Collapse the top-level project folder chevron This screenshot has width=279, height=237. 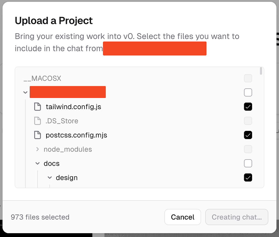click(x=25, y=92)
